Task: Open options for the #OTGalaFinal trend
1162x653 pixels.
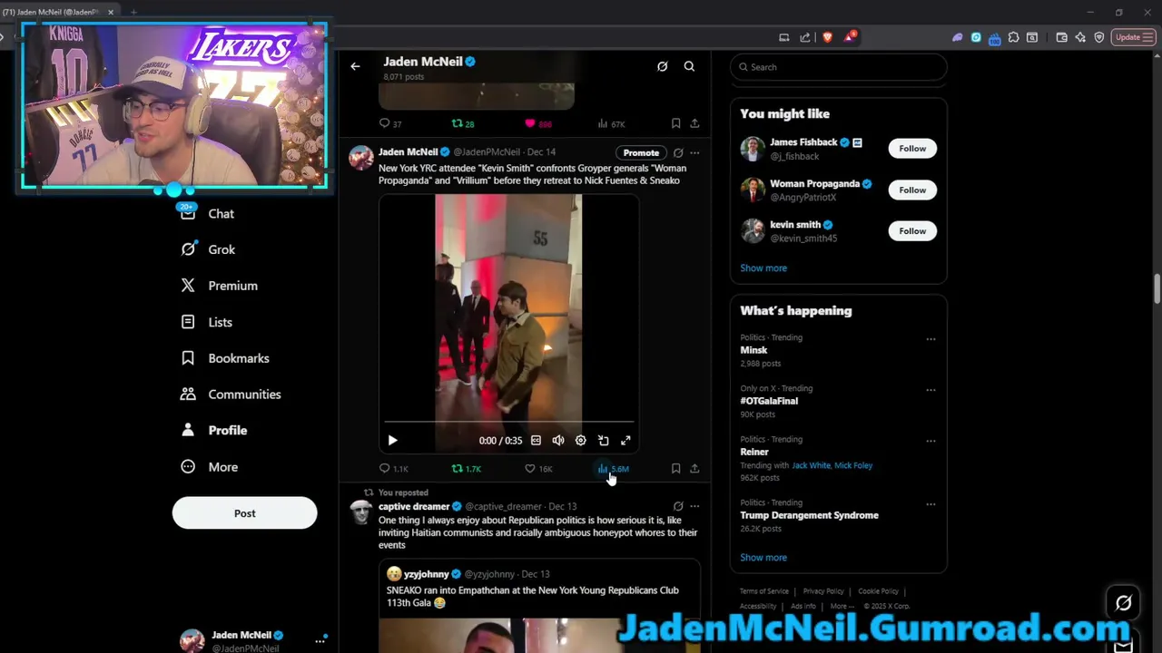Action: 931,390
